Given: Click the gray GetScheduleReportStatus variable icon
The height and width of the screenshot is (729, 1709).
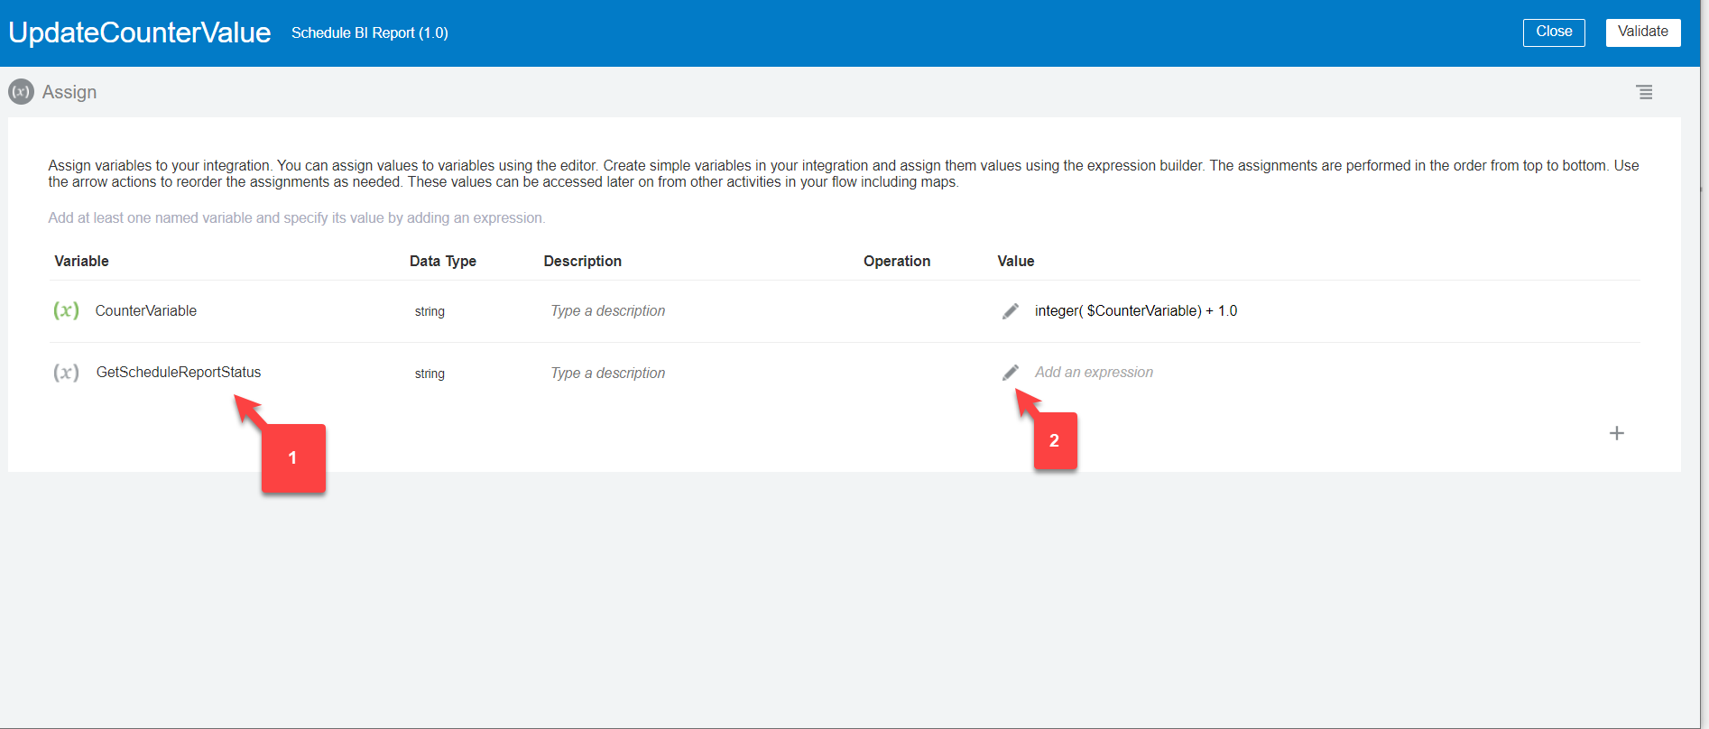Looking at the screenshot, I should tap(66, 373).
